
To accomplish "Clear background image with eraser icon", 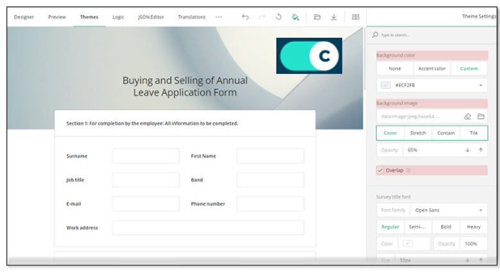I will pos(467,117).
